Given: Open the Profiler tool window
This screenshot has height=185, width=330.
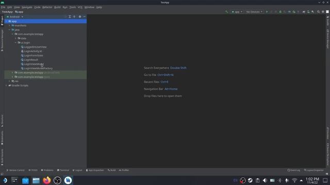Looking at the screenshot, I should [124, 170].
